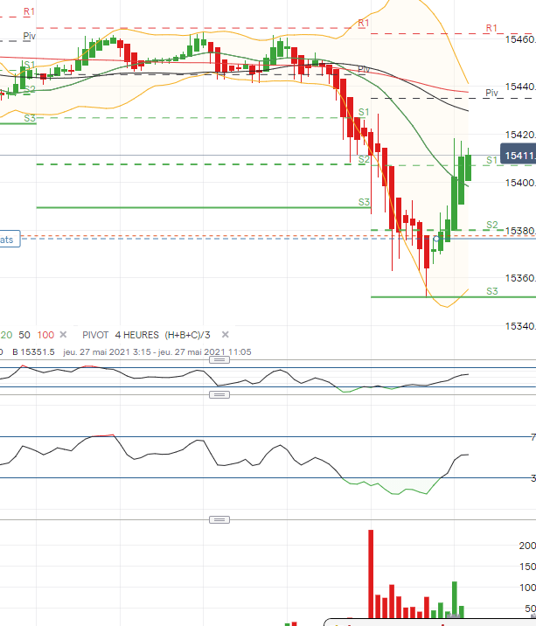Open PIVOT 4 HEURES (H+B+C)/3 indicator settings
This screenshot has height=626, width=536.
pos(146,335)
